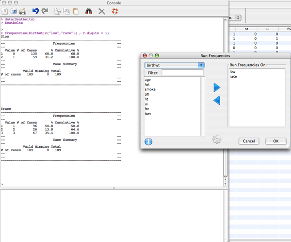Screen dimensions: 291x242
Task: Click the gray redo arrow
Action: (x=45, y=11)
